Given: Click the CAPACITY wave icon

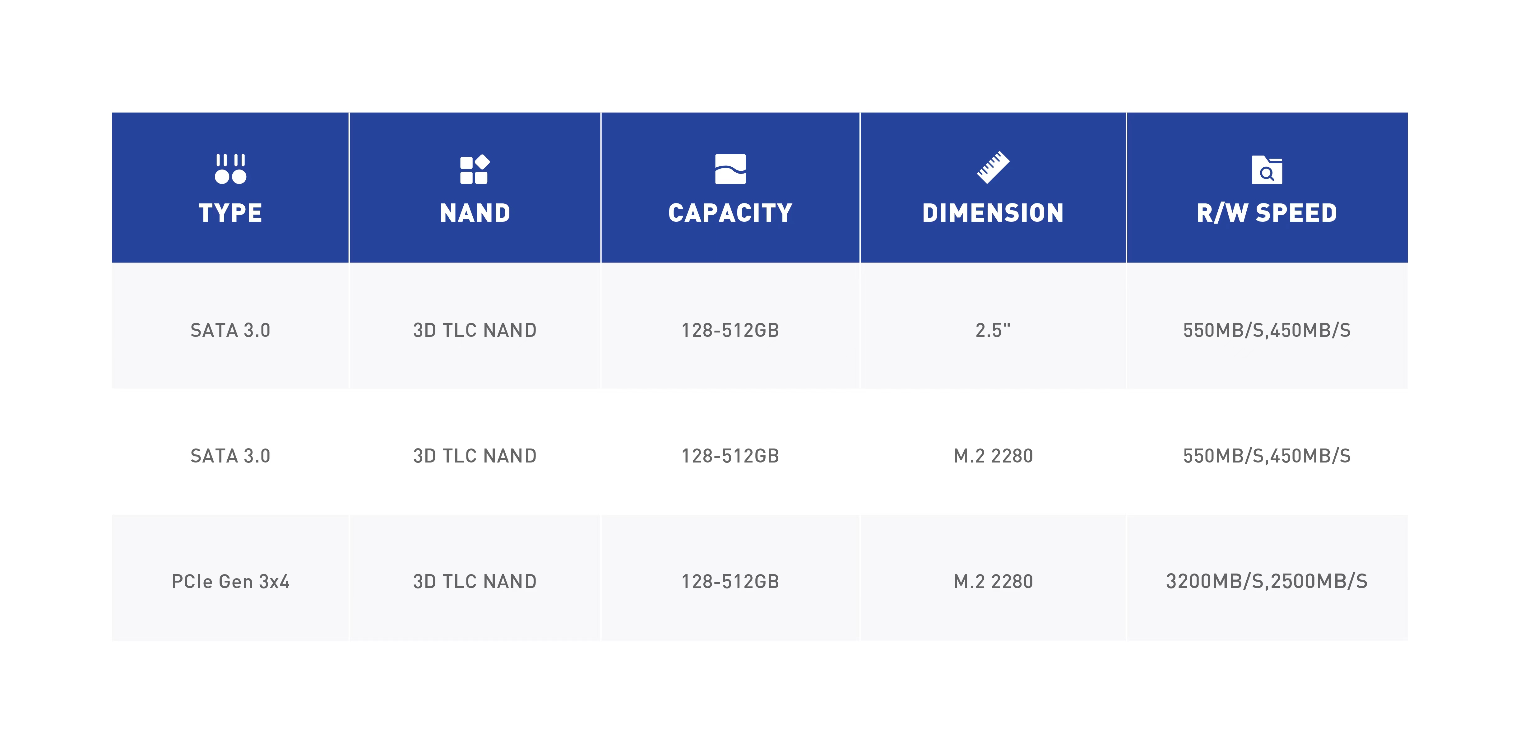Looking at the screenshot, I should 730,169.
